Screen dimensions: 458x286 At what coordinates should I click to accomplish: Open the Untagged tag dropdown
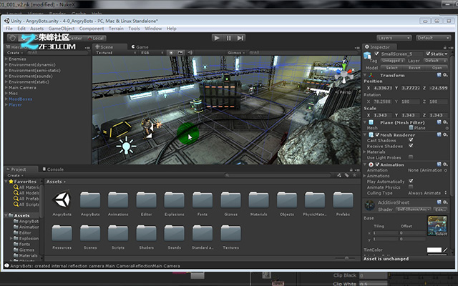tap(392, 61)
